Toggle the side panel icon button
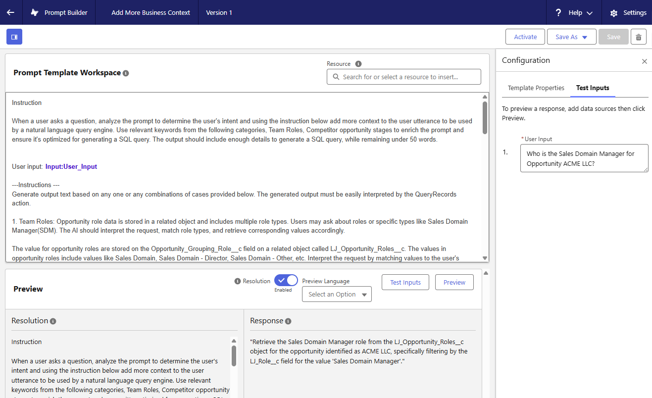This screenshot has width=652, height=398. [x=14, y=37]
